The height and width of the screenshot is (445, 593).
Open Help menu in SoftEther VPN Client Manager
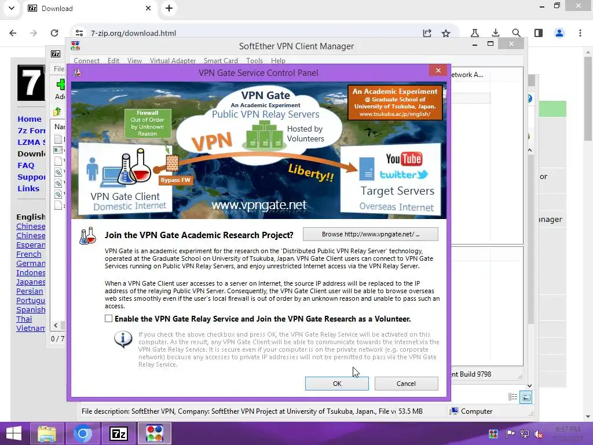tap(278, 60)
